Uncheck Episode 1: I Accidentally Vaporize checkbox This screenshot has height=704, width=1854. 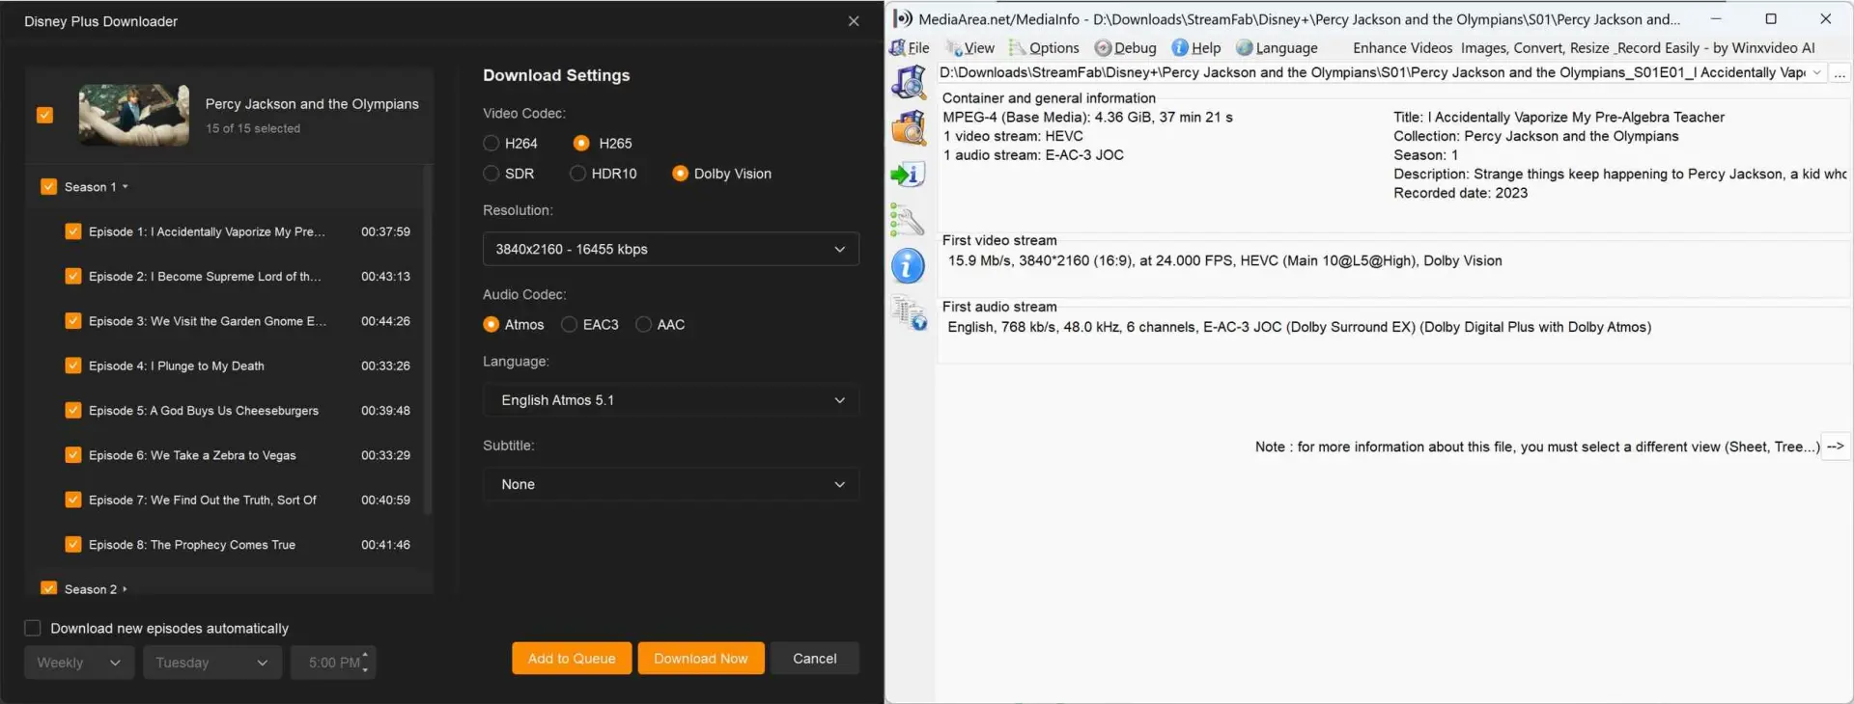coord(72,231)
